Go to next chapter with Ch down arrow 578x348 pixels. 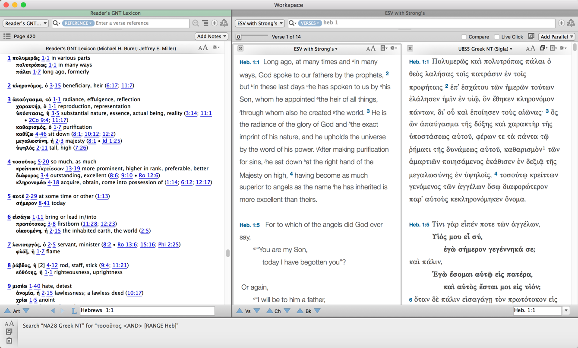(x=287, y=311)
